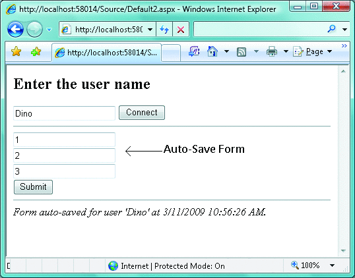Click the search magnifier icon
355x278 pixels.
click(x=331, y=29)
